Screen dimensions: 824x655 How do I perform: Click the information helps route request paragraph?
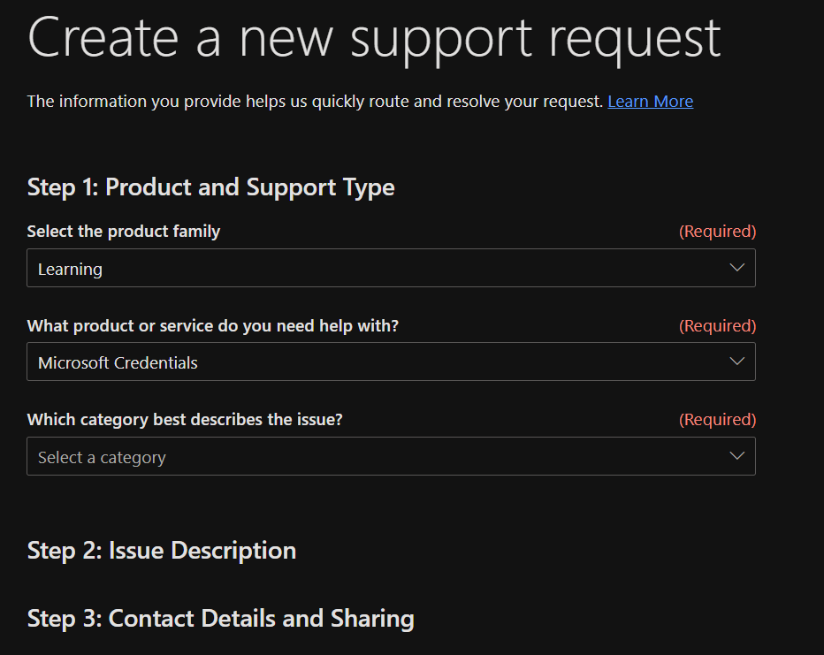coord(314,102)
